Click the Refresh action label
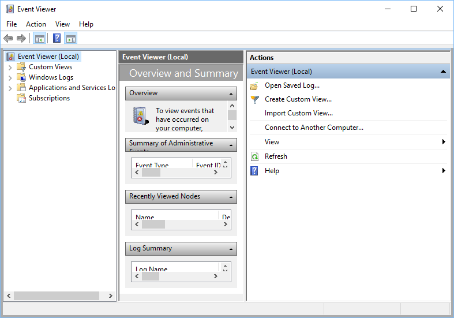 [x=276, y=156]
